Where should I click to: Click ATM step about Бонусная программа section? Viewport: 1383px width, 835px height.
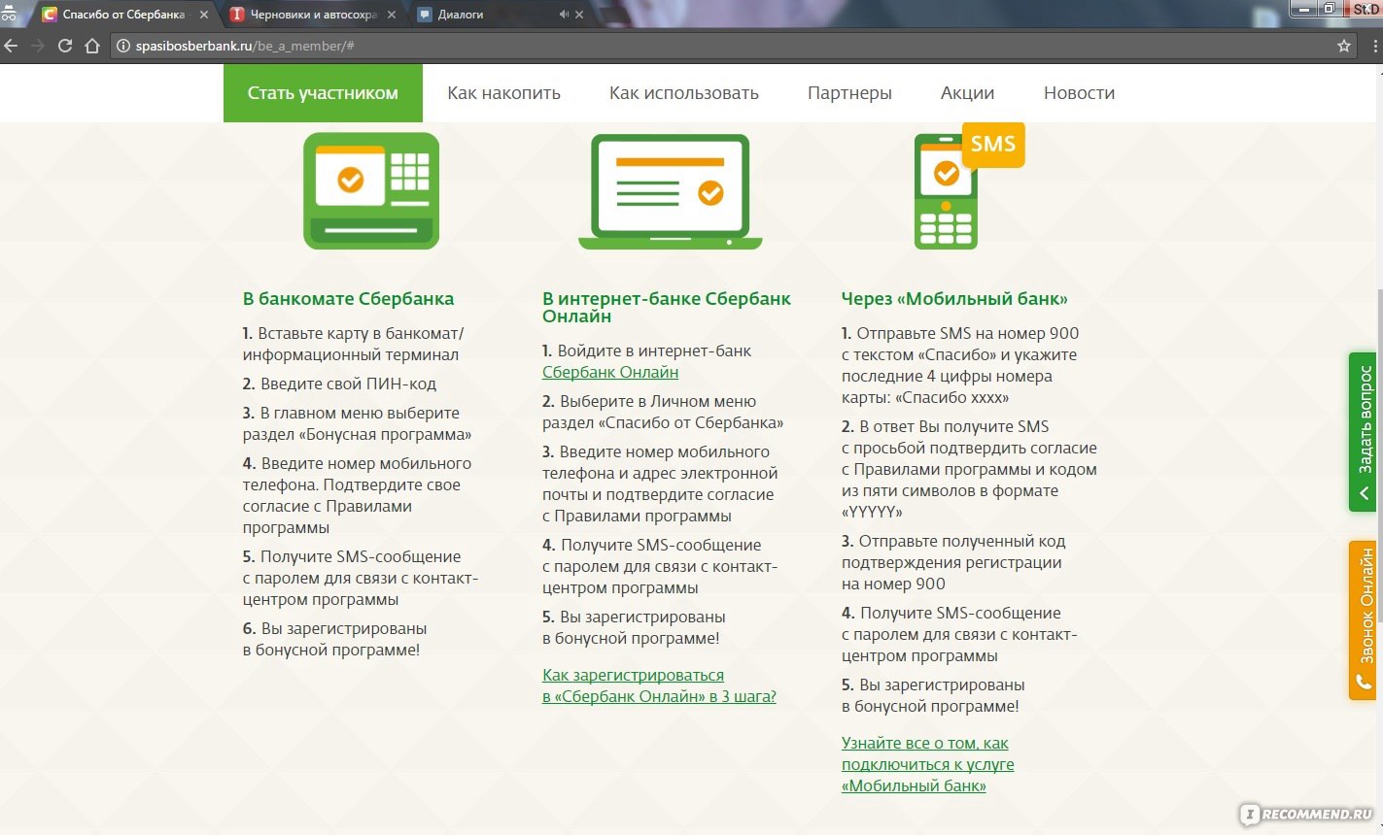[357, 423]
